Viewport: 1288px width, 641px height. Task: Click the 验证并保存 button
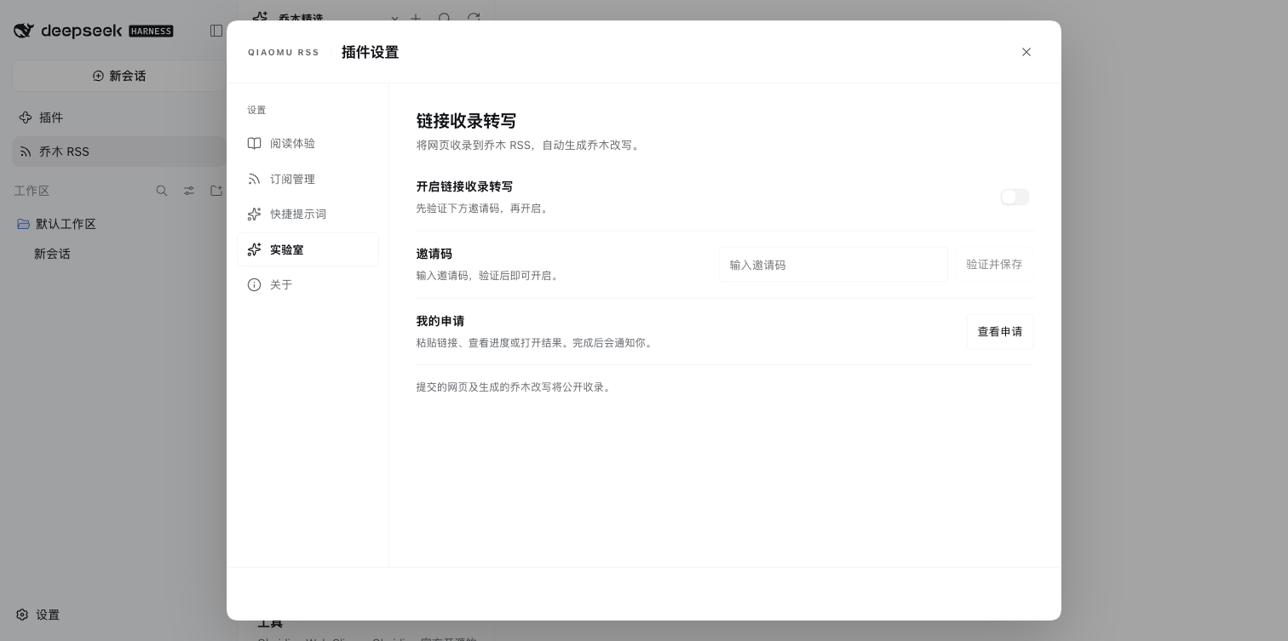pos(994,265)
